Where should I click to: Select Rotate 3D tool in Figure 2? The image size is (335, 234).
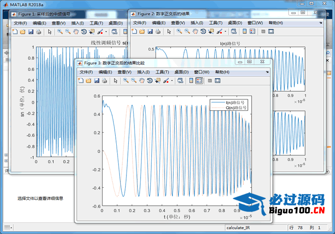(x=203, y=31)
